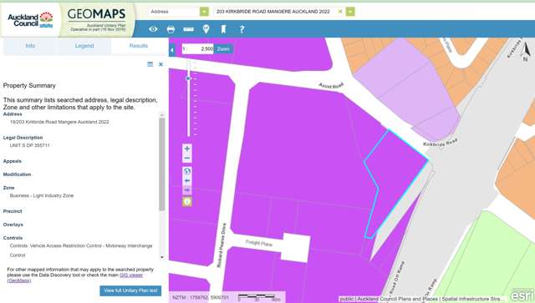
Task: Print the map with printer icon
Action: tap(171, 29)
